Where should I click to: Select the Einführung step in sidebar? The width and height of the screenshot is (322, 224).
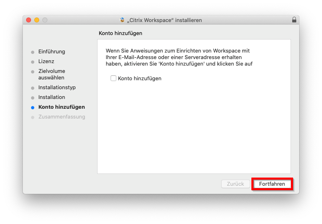click(52, 52)
